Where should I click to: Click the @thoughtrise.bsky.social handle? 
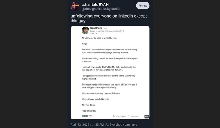pyautogui.click(x=101, y=9)
